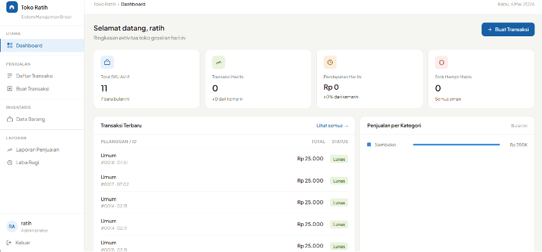
Task: Click the Transaksi Hari Ini trend icon
Action: (x=218, y=62)
